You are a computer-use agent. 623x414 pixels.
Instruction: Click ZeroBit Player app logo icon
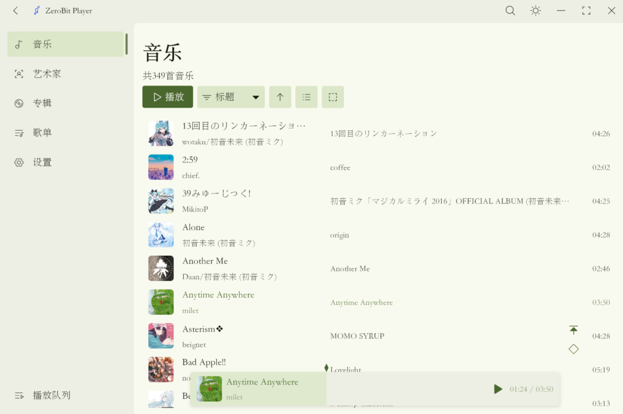(x=36, y=11)
